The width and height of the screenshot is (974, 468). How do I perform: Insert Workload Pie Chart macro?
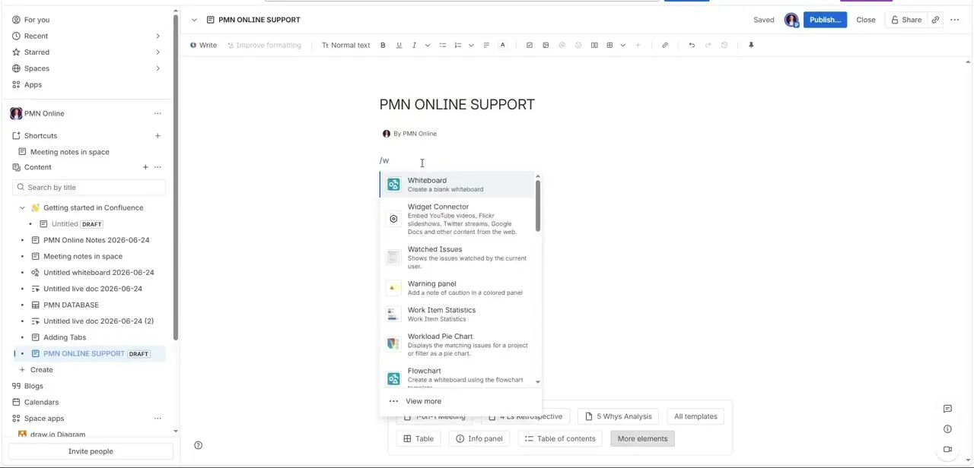(x=457, y=344)
